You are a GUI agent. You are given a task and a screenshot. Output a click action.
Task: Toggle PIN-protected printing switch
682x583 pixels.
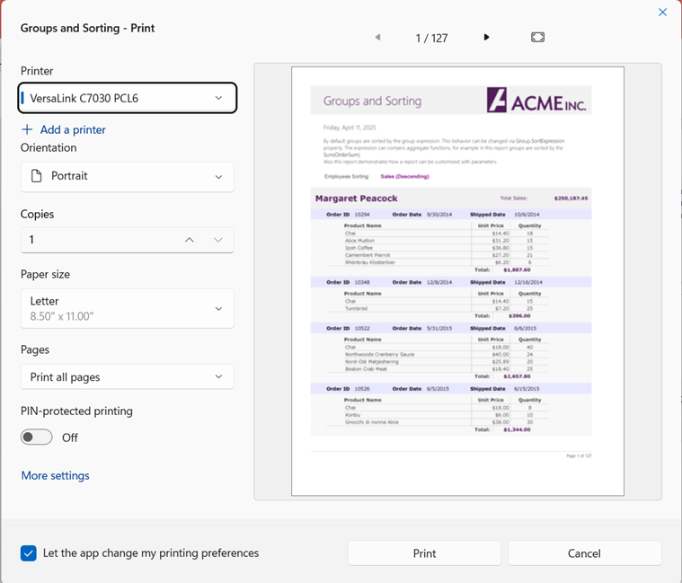click(x=37, y=437)
